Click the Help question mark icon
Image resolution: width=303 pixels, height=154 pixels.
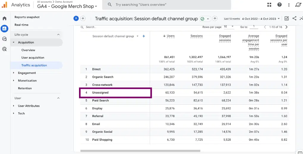coord(279,5)
